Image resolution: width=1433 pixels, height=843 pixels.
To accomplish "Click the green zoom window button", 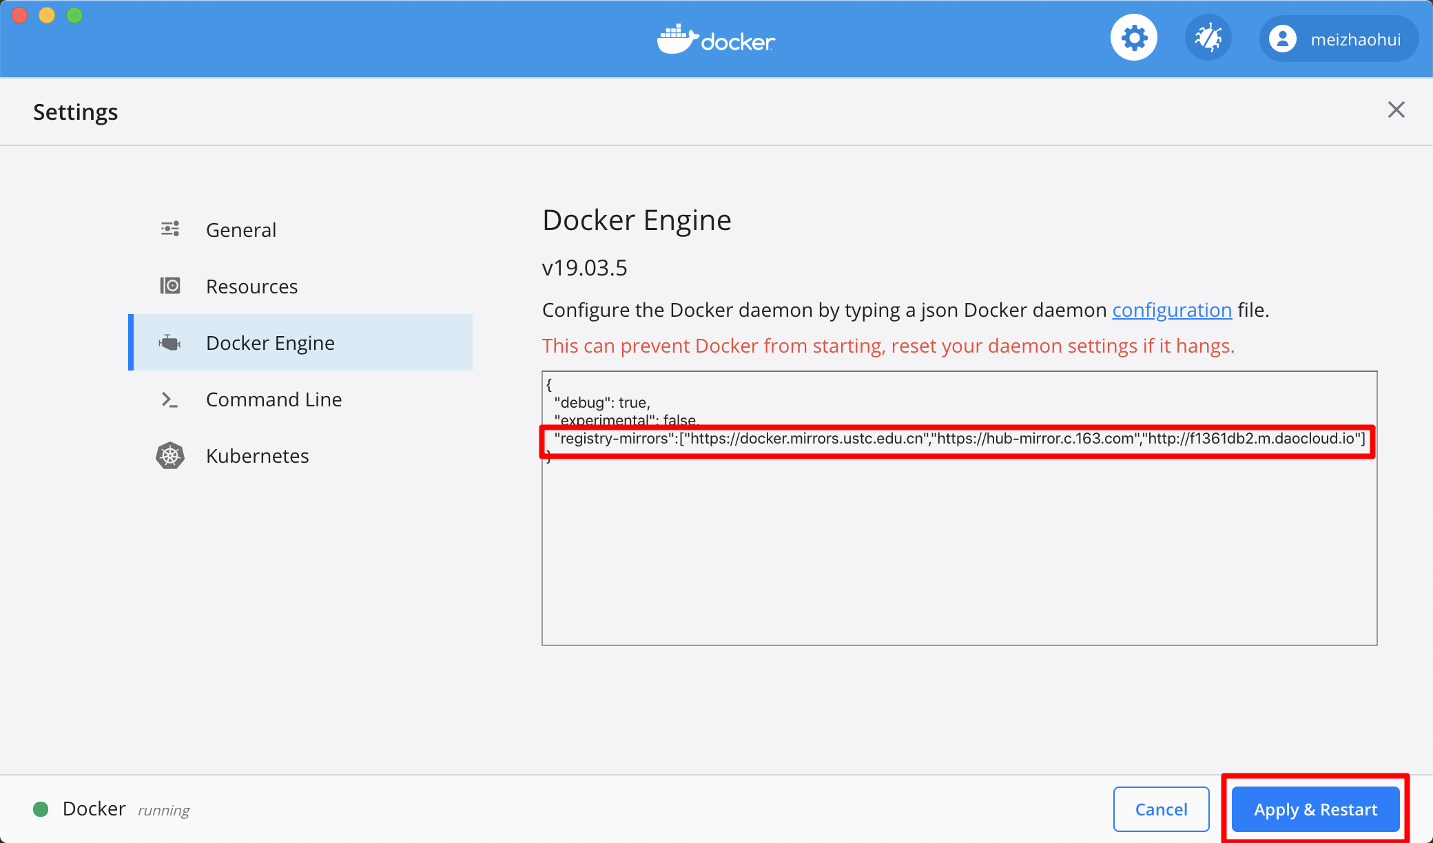I will pos(74,15).
